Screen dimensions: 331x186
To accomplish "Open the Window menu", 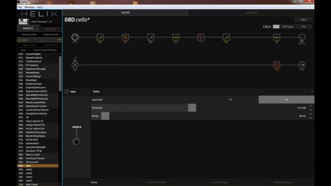I will (29, 7).
